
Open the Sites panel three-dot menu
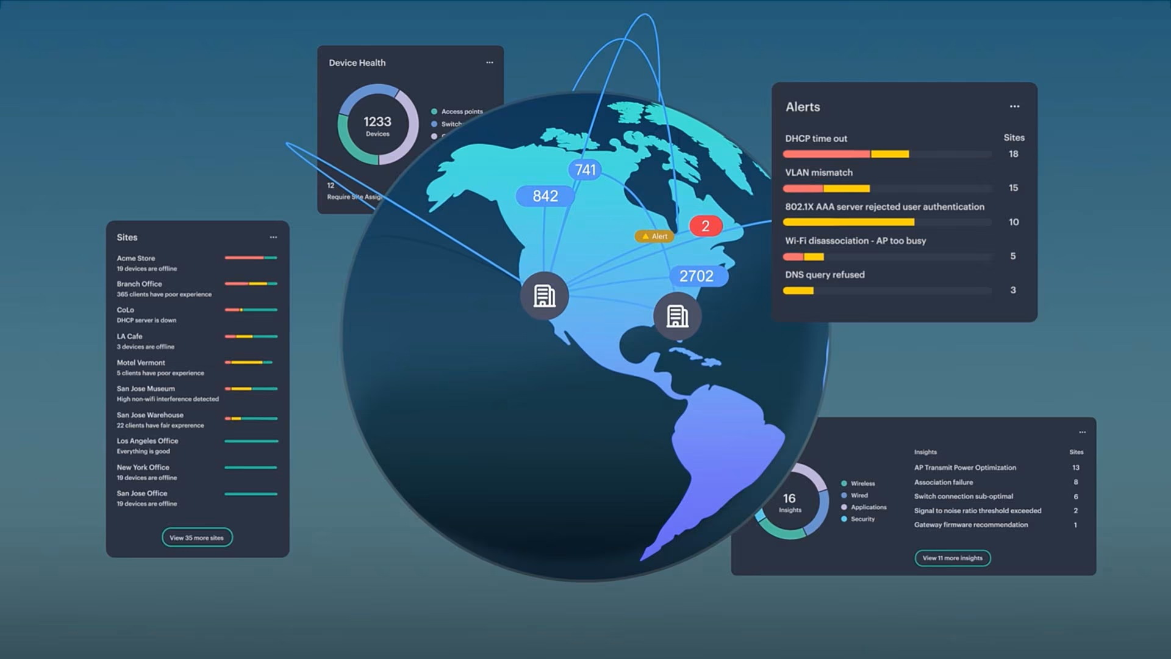tap(273, 237)
